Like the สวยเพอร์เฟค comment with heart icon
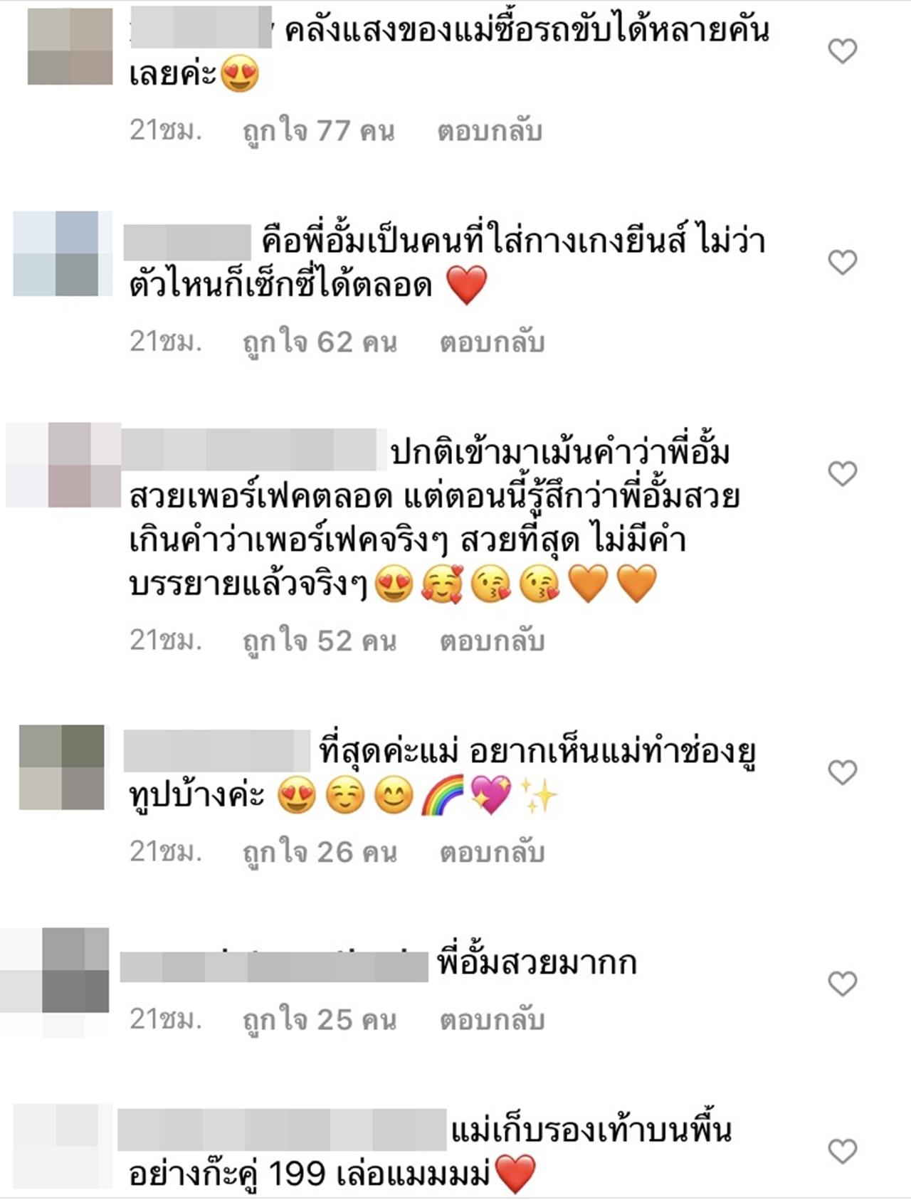911x1200 pixels. click(843, 473)
